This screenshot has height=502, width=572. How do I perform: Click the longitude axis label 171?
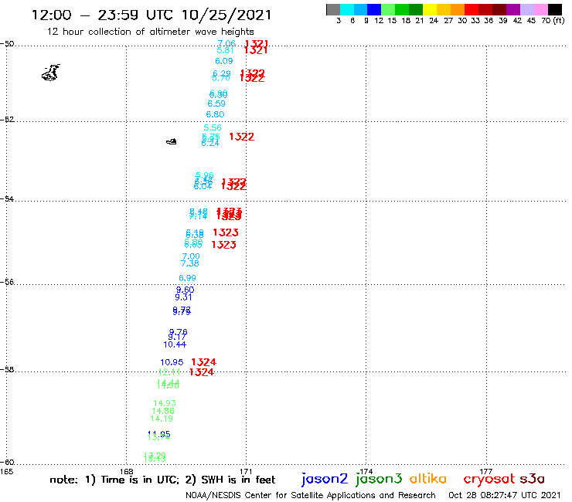click(247, 471)
